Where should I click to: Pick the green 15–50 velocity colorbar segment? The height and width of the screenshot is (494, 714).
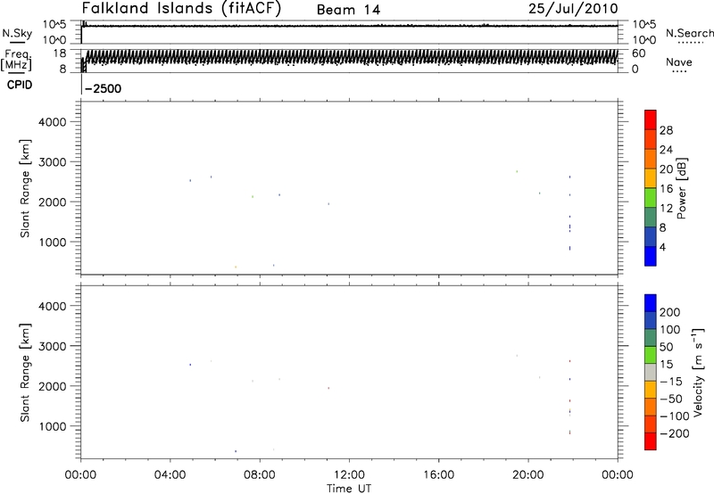(651, 355)
